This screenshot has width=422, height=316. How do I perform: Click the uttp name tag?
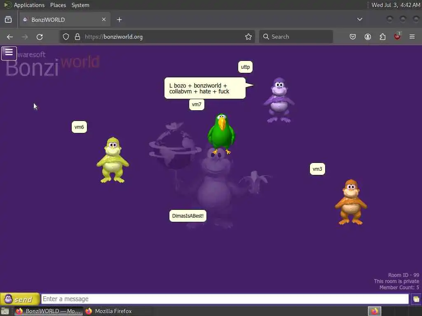point(245,67)
